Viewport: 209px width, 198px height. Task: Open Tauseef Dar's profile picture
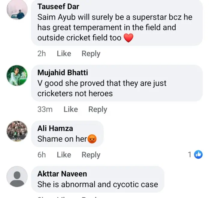click(17, 10)
